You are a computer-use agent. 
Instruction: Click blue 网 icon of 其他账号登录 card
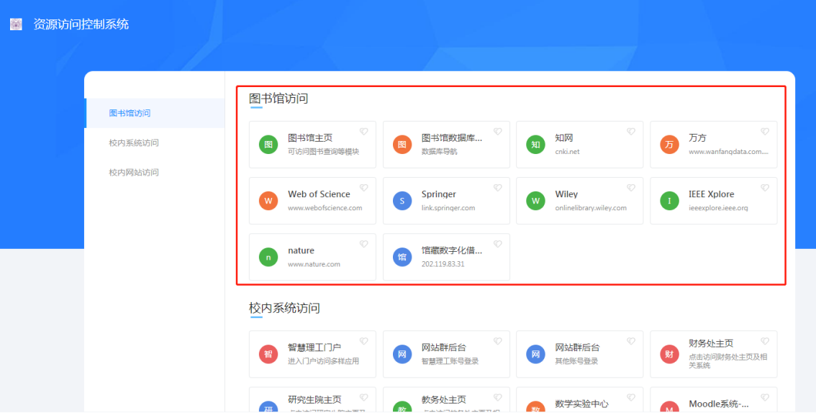pyautogui.click(x=535, y=354)
